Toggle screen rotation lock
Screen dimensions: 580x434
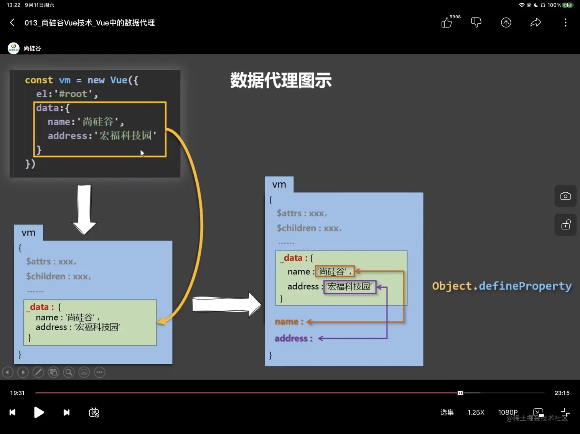click(565, 224)
